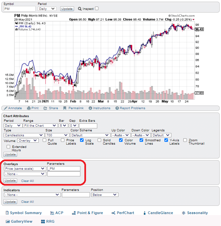Open Chart Attributes Period dropdown
Screen dimensions: 221x226
(x=13, y=126)
